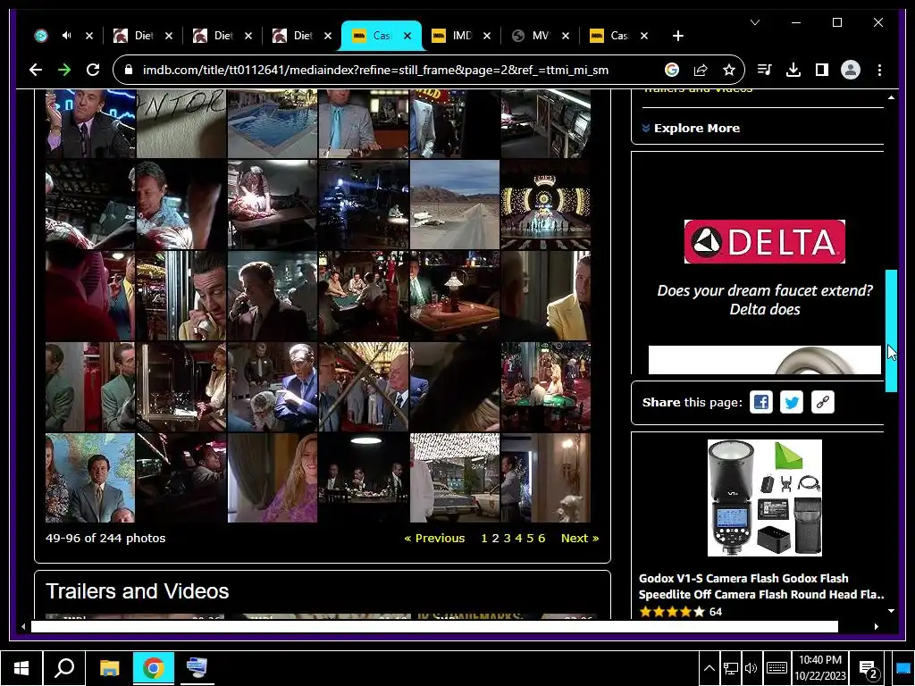This screenshot has height=686, width=915.
Task: Go to Next photos page
Action: [x=579, y=539]
